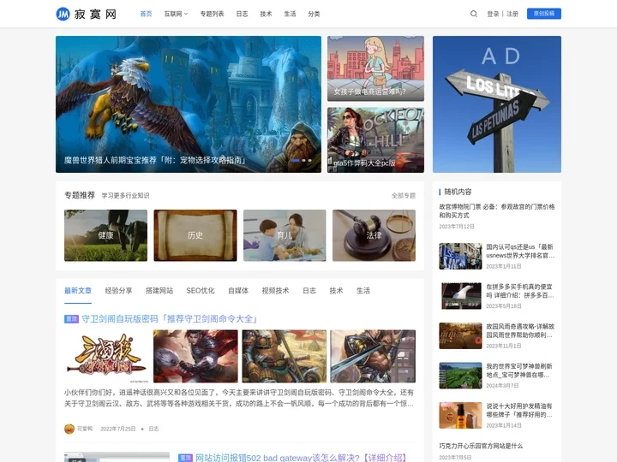Click the 登录 link

tap(493, 14)
